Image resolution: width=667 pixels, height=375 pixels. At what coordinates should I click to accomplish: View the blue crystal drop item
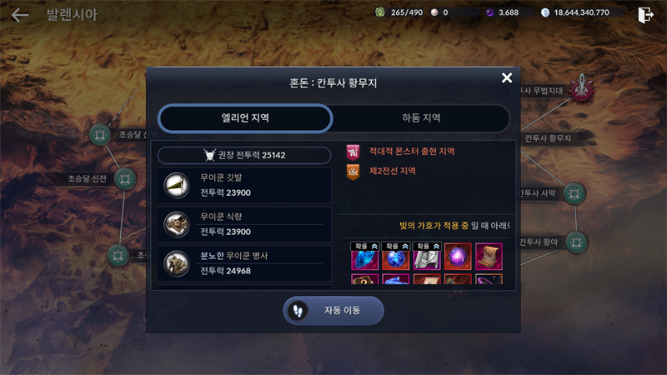(x=365, y=257)
